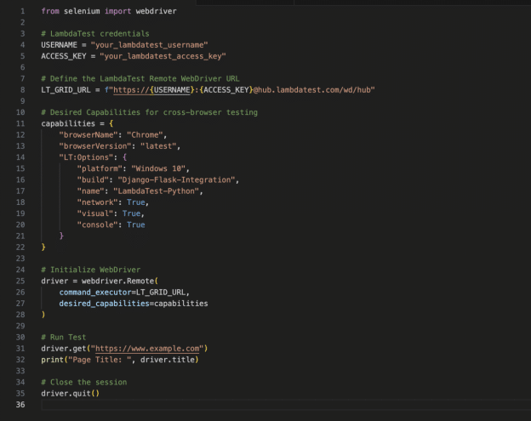Click '@hub.lambdatest.com/wd/hub' text
This screenshot has height=421, width=531.
coord(312,89)
